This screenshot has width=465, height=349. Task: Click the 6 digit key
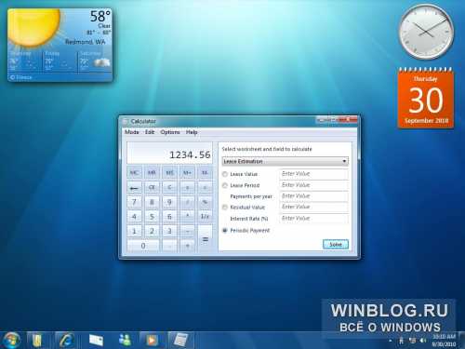point(169,217)
